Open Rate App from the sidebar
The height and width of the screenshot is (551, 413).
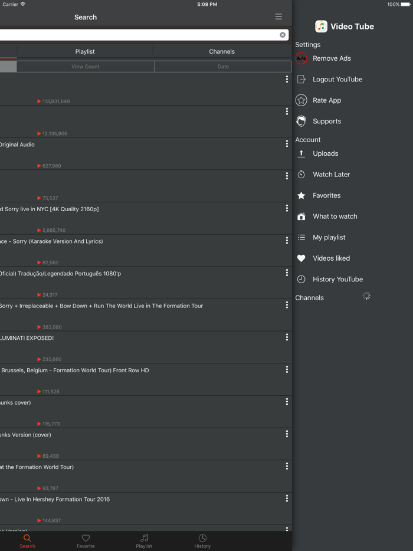[x=301, y=100]
